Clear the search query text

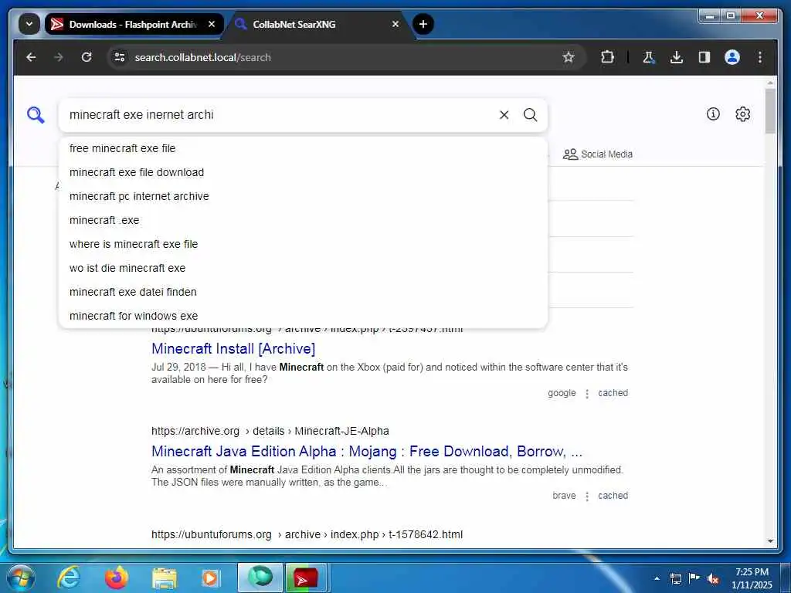504,115
